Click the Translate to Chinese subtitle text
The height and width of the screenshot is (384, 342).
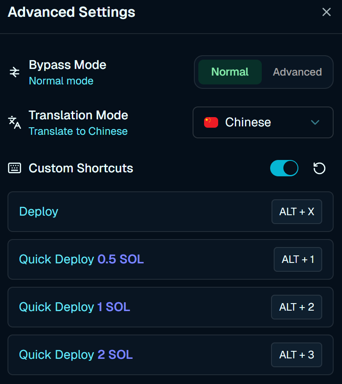click(x=78, y=131)
